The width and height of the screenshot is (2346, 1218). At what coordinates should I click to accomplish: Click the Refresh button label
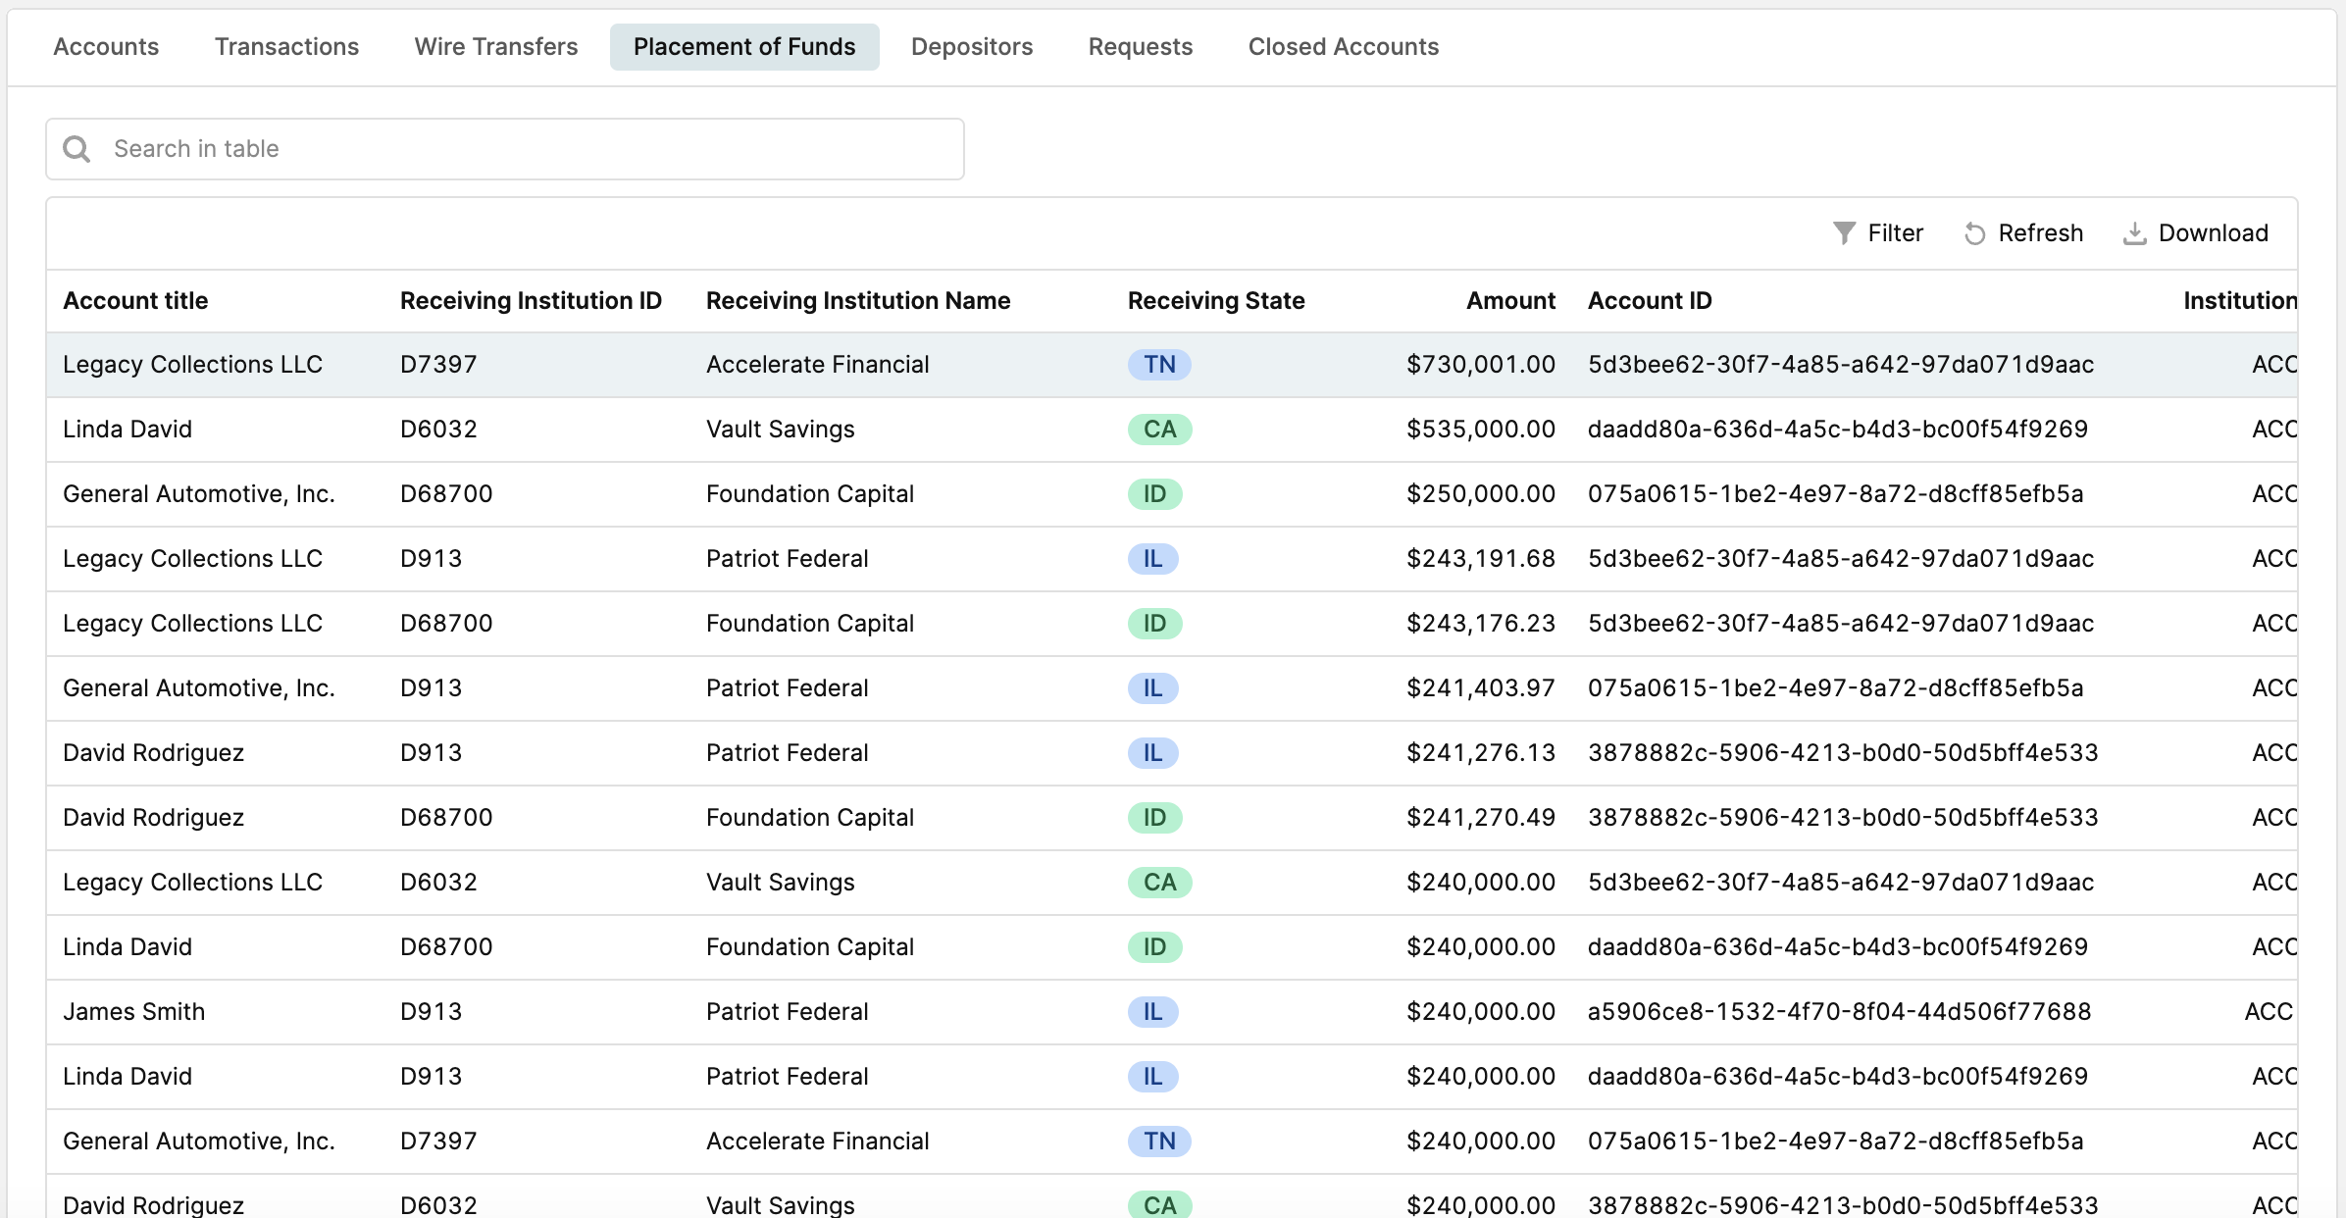click(2041, 233)
